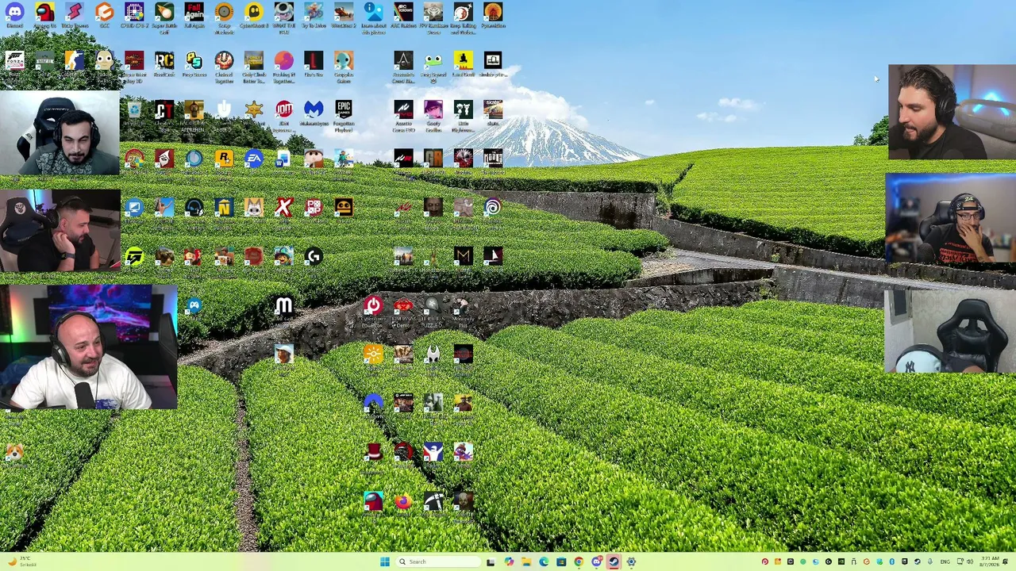This screenshot has width=1016, height=571.
Task: Open the Malwarebytes shortcut
Action: 314,113
